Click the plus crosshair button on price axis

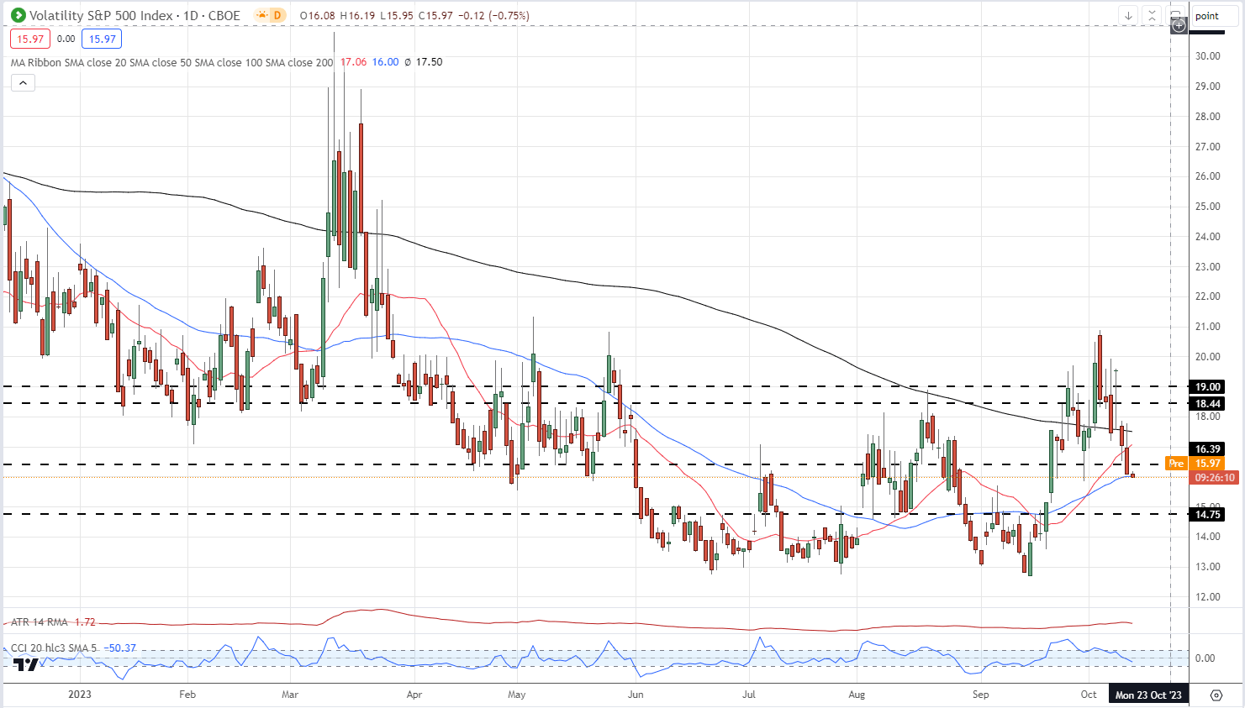1179,26
